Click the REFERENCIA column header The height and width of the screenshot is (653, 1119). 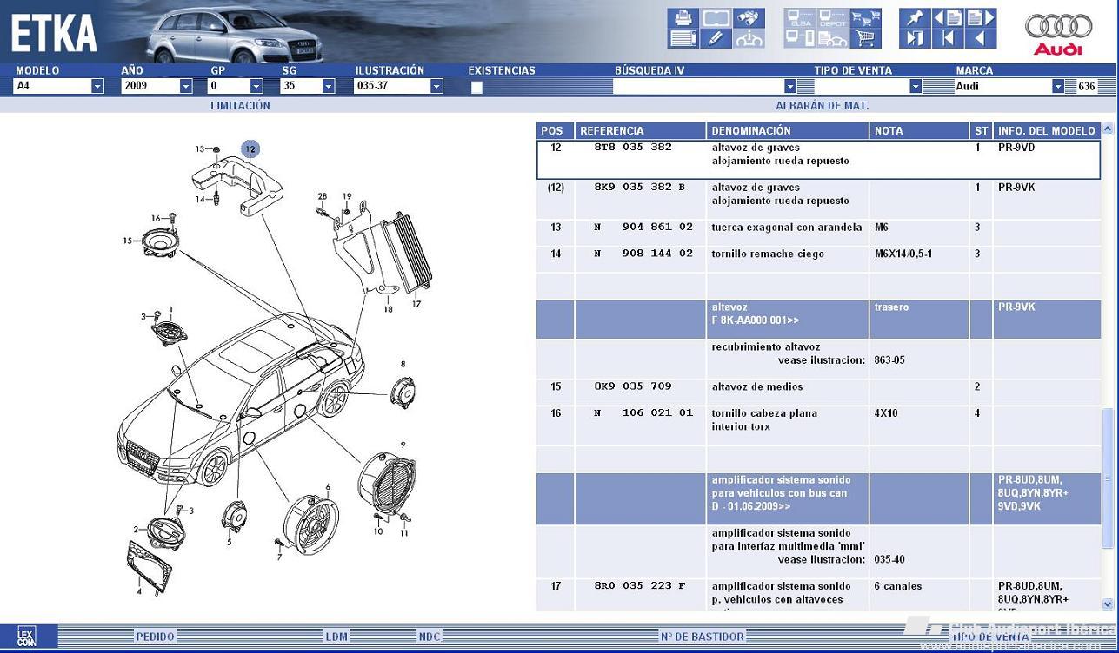[x=640, y=130]
